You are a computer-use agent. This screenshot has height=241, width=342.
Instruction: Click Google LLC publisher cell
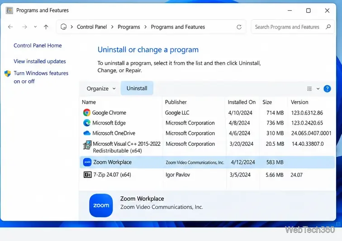[x=177, y=113]
